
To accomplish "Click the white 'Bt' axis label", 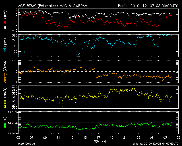I will [x=5, y=27].
